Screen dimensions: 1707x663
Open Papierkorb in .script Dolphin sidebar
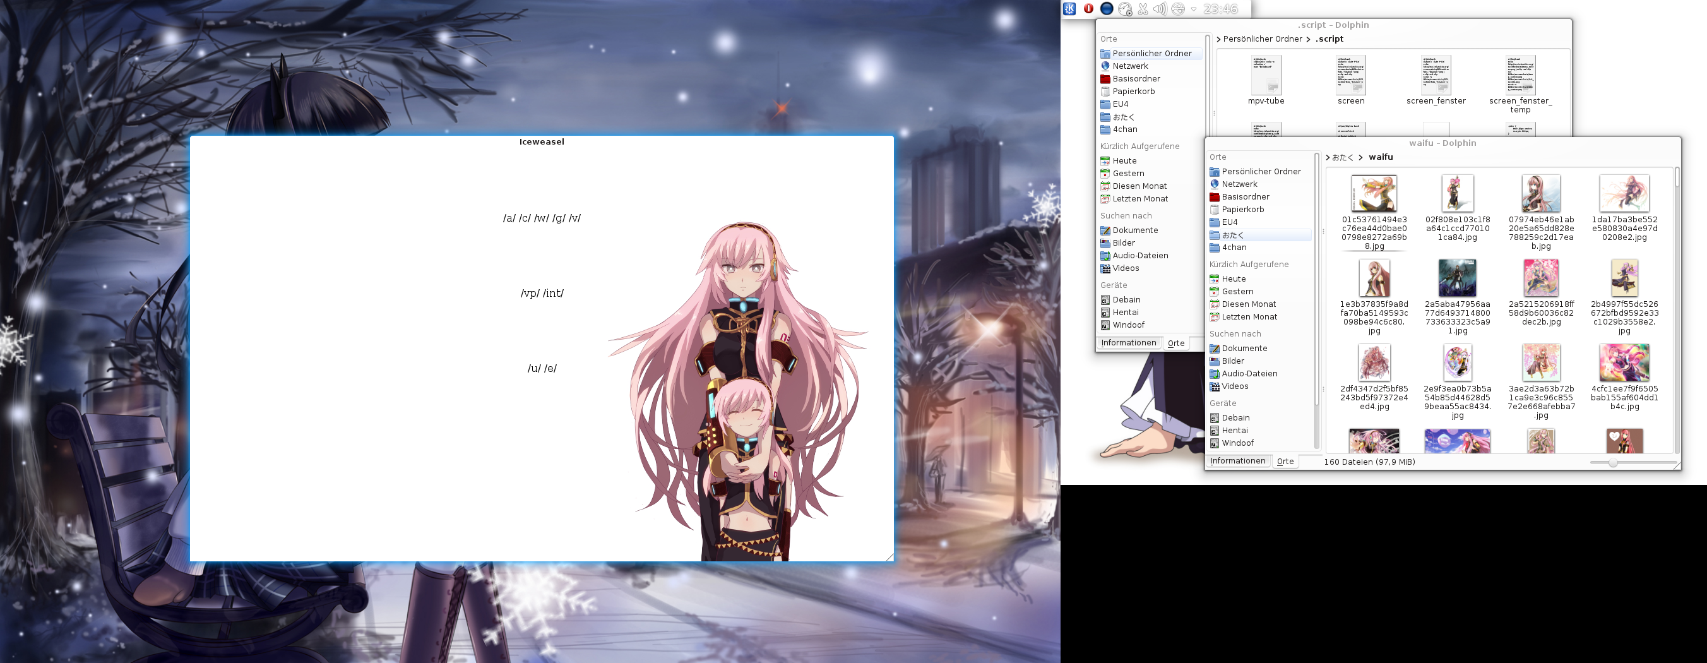(1150, 92)
